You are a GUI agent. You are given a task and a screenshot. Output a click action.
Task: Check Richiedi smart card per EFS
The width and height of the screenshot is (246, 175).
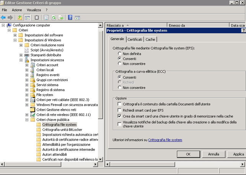(x=119, y=110)
